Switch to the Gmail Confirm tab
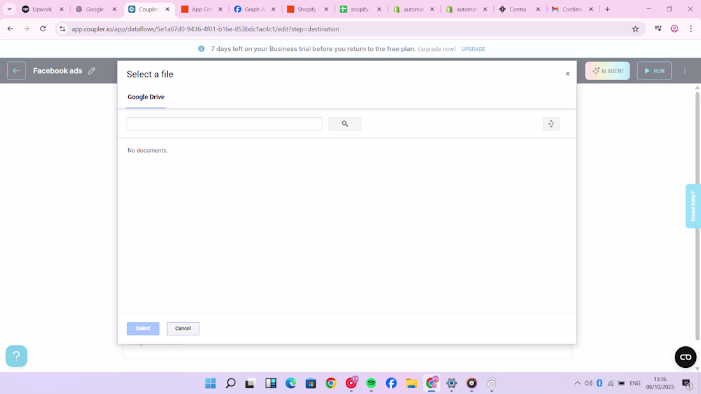The width and height of the screenshot is (701, 394). click(x=572, y=9)
